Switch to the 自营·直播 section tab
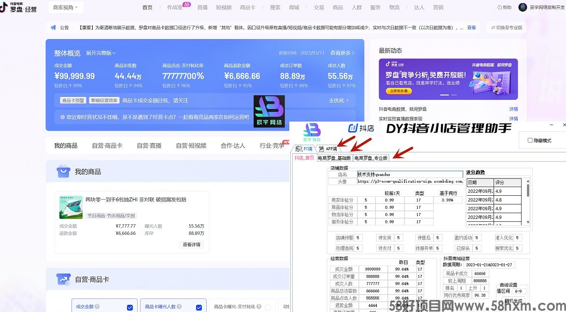 pos(149,146)
